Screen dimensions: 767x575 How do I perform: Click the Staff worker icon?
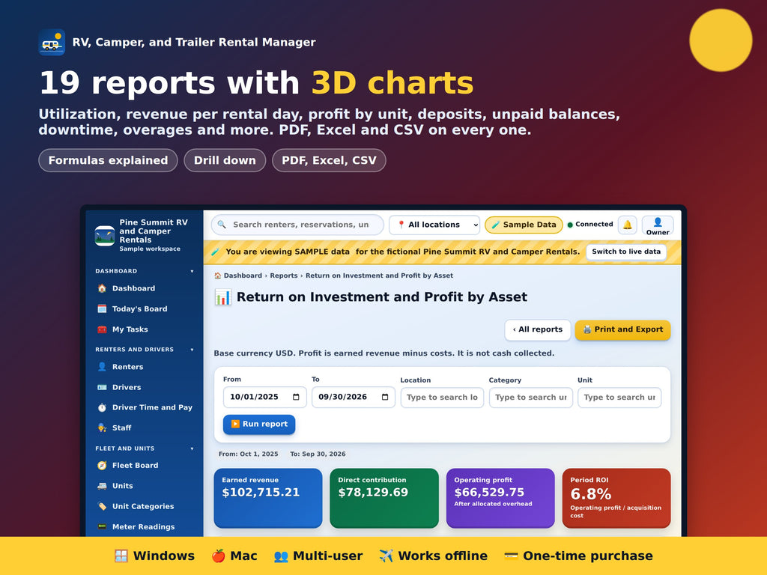102,428
